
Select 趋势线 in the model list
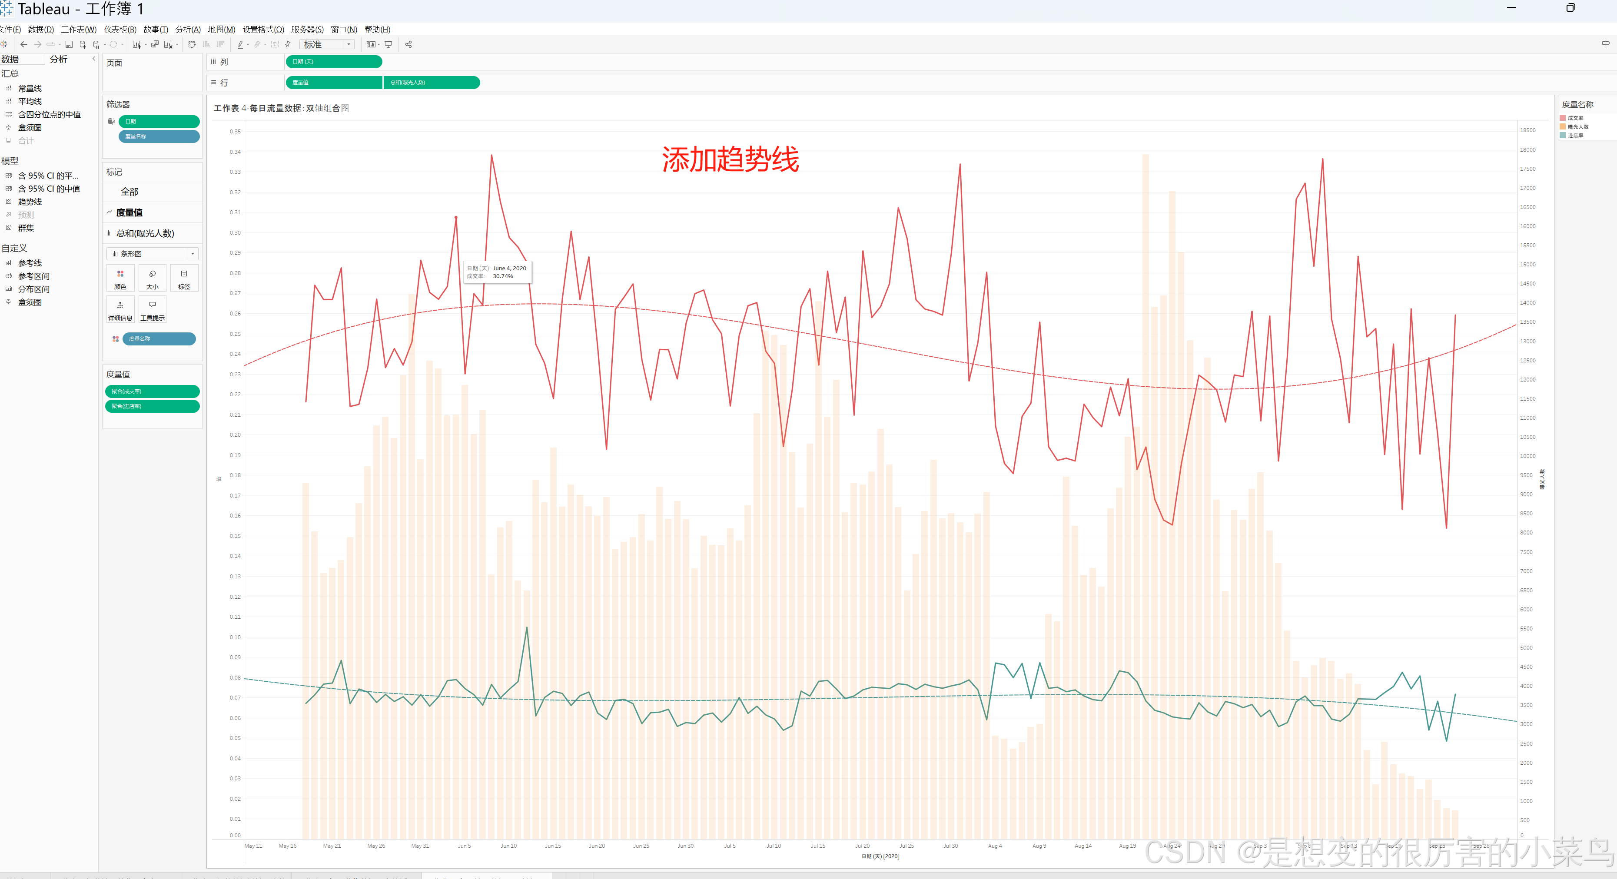coord(30,202)
